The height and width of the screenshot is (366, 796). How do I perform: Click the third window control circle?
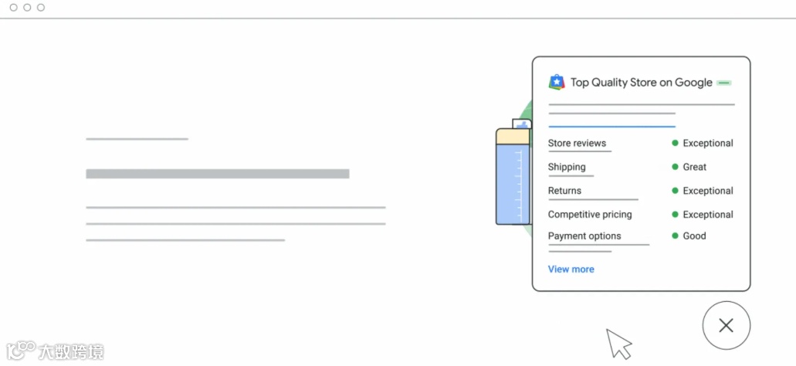41,8
